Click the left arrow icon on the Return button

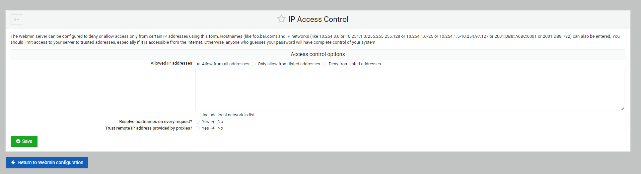13,162
